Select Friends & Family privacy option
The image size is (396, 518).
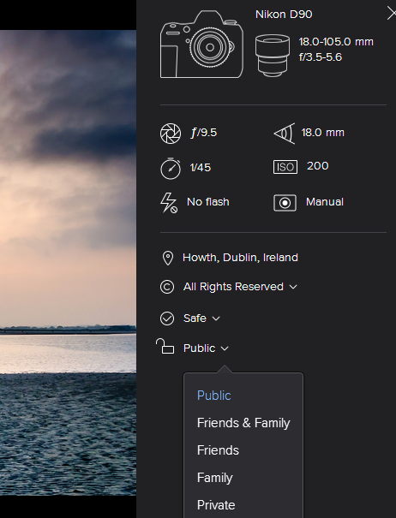tap(243, 423)
